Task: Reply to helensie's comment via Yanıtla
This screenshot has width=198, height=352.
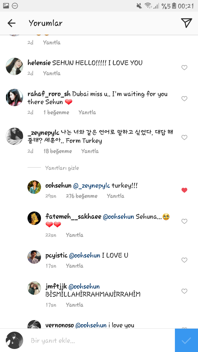Action: pos(52,73)
